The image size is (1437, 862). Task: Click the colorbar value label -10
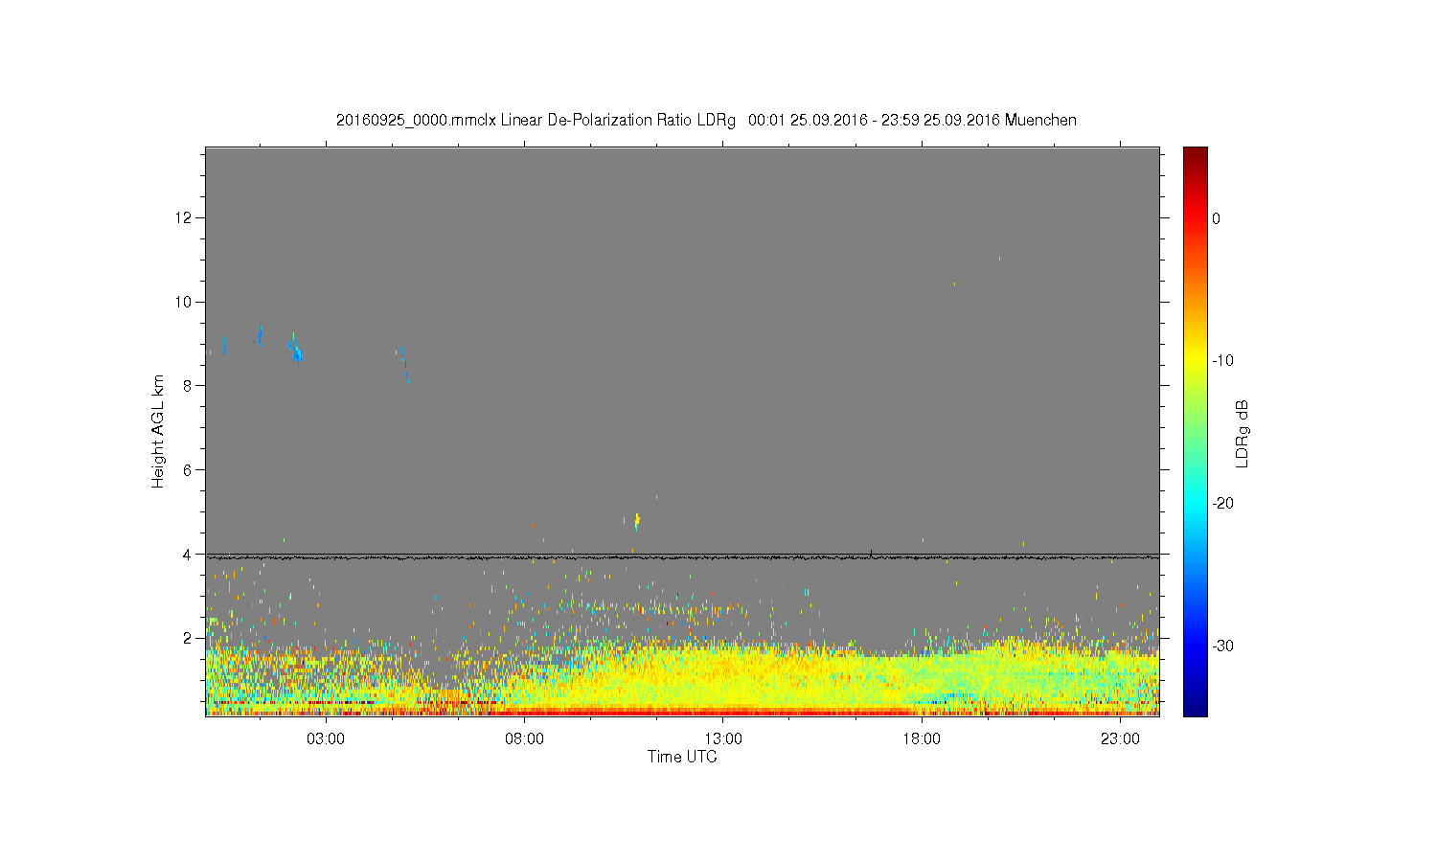(x=1222, y=361)
